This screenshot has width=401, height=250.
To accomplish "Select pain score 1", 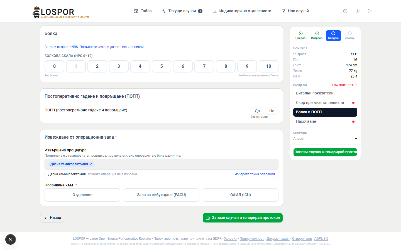I will pos(76,66).
